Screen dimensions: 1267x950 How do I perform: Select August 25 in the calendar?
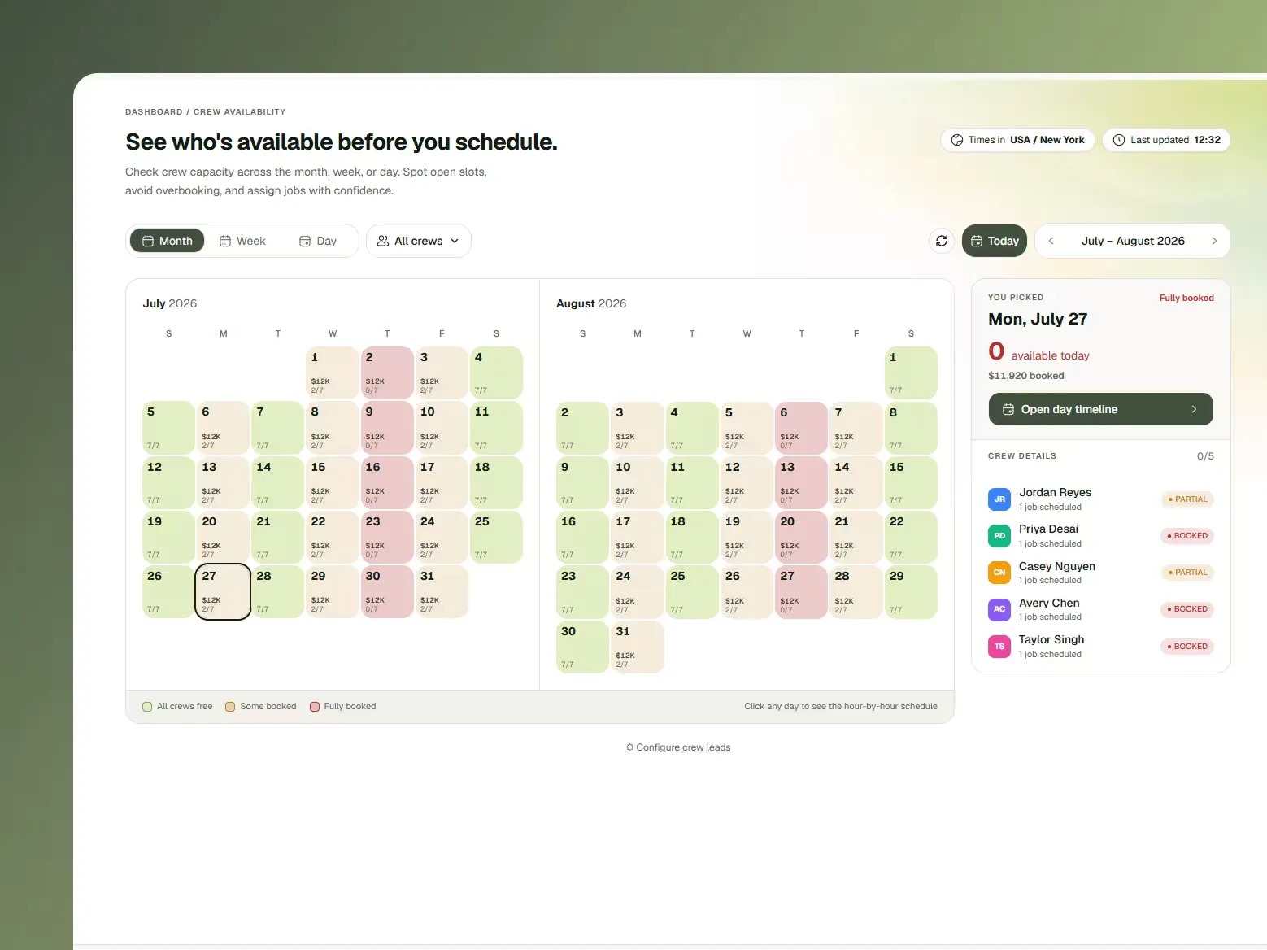click(692, 592)
